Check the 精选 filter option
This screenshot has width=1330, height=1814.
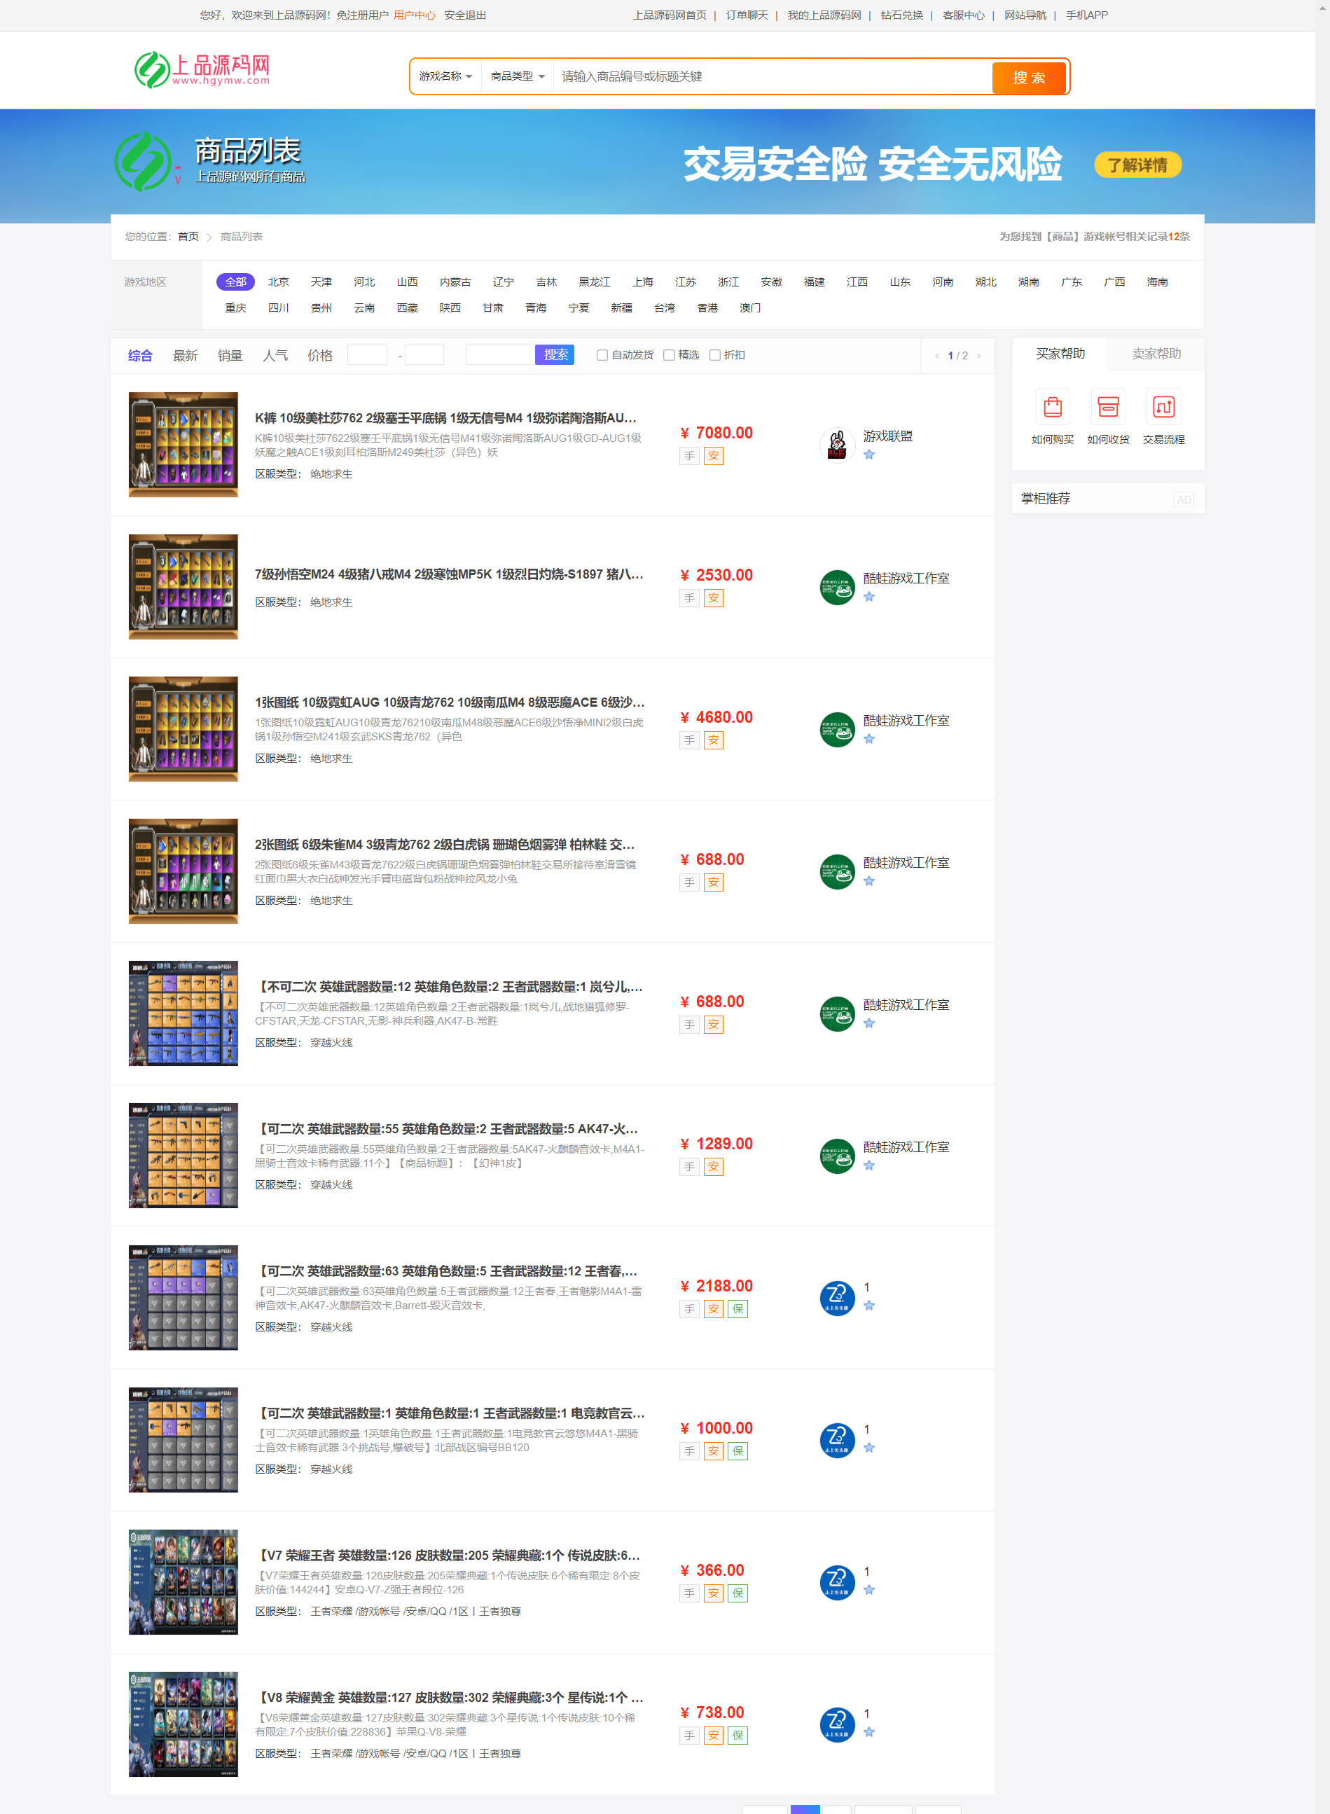(x=670, y=354)
